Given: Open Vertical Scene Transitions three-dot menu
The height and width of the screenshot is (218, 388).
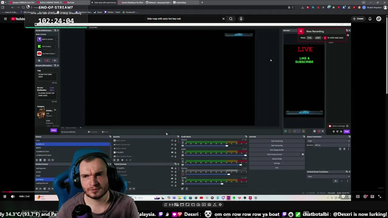Looking at the screenshot, I should [347, 181].
